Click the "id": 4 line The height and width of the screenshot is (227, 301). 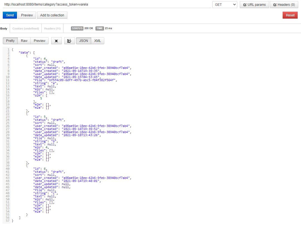coord(40,59)
